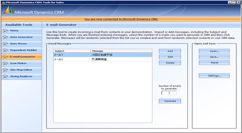The image size is (242, 133).
Task: Click the tools icon beside Date Mover
Action: coord(5,44)
